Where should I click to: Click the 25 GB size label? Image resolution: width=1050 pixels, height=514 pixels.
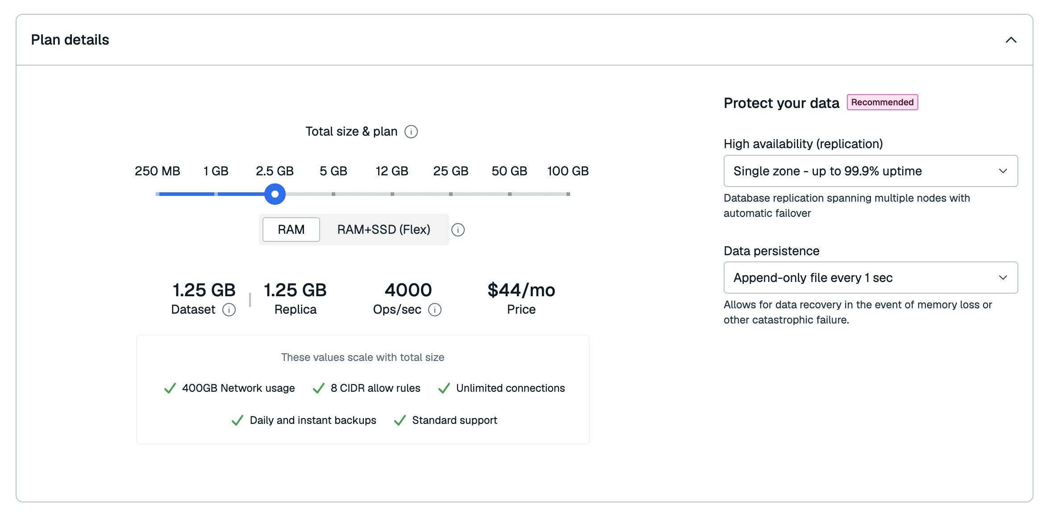pos(451,171)
